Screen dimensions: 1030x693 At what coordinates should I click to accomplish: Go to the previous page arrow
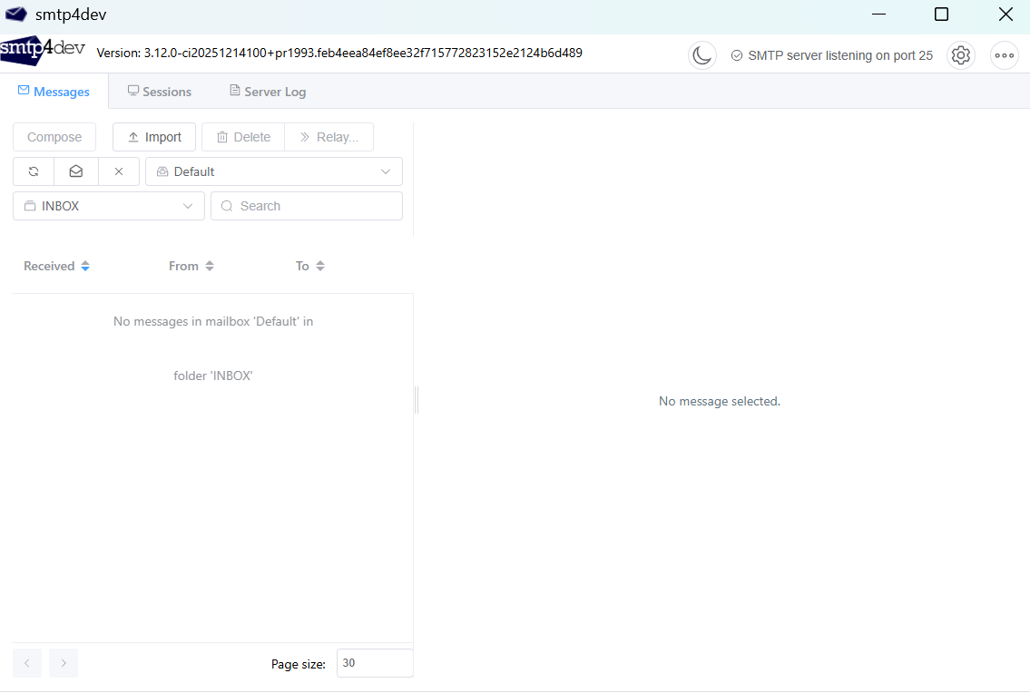coord(27,663)
